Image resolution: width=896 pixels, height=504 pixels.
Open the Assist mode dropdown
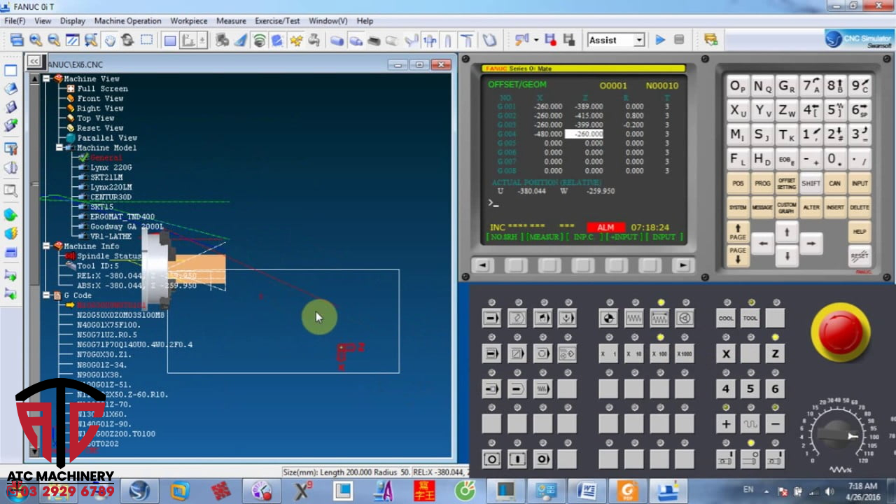pos(638,40)
